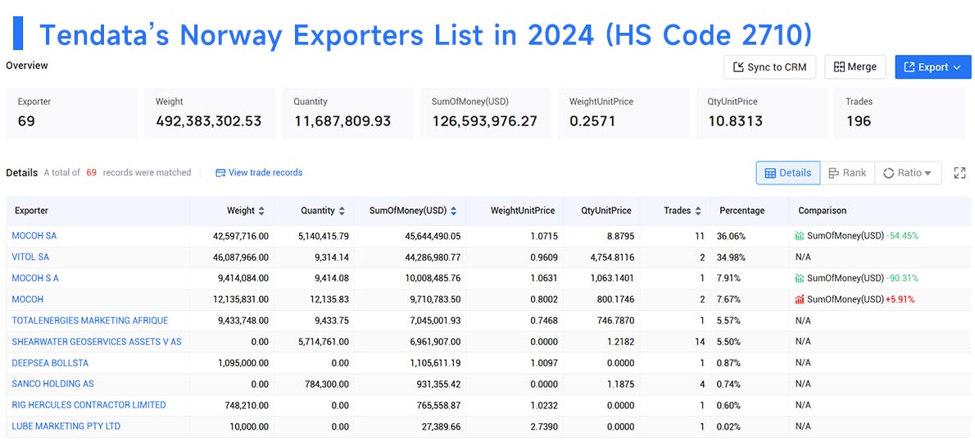Open DEEPSEA BOLLSTA exporter link
Viewport: 975px width, 441px height.
tap(50, 362)
